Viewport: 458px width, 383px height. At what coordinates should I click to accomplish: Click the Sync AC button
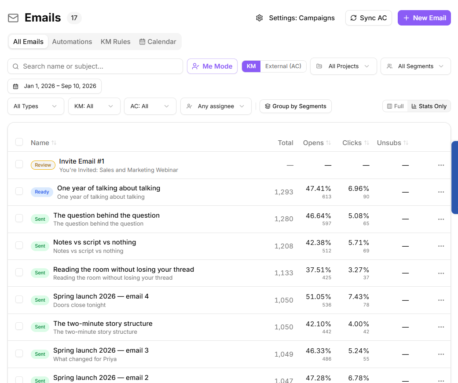(x=369, y=18)
